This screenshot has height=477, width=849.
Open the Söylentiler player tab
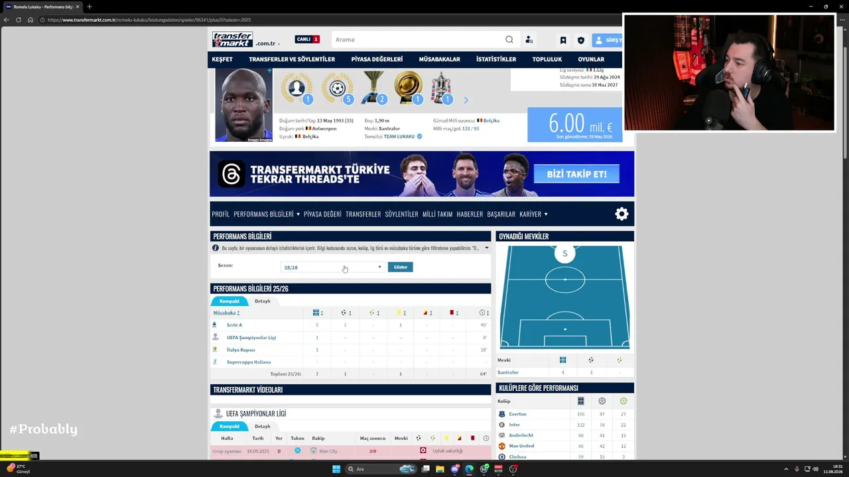[x=402, y=215]
